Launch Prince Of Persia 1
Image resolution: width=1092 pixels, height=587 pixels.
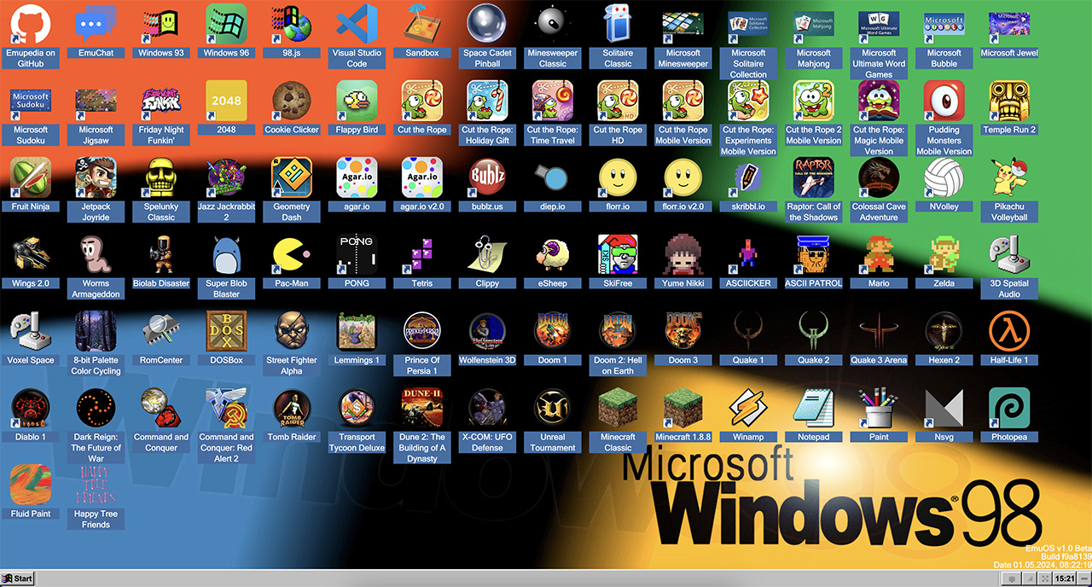(422, 331)
